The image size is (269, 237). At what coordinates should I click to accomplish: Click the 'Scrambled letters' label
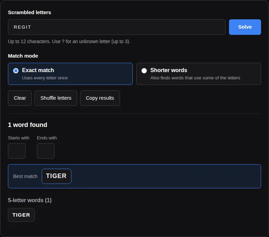(x=30, y=12)
